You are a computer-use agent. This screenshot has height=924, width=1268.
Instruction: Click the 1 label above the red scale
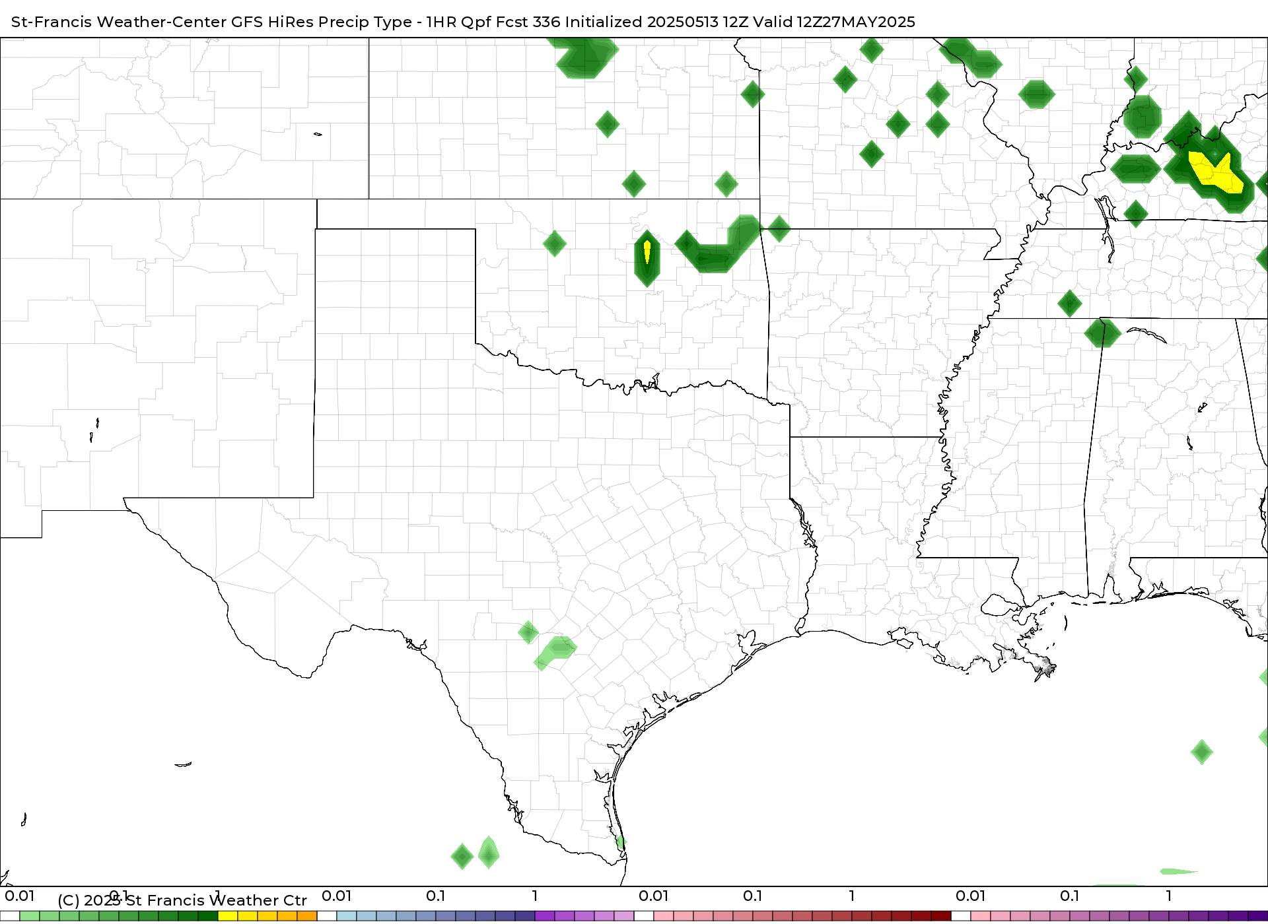pos(852,896)
